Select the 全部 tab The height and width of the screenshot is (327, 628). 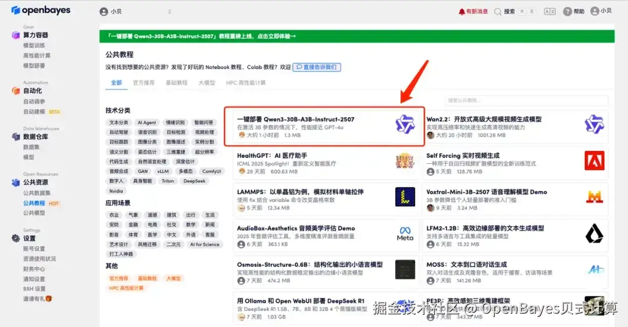116,83
